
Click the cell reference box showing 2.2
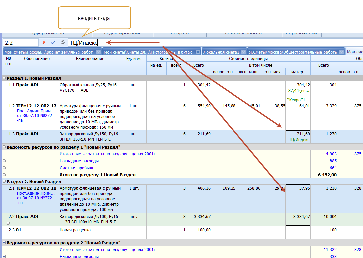(x=21, y=43)
